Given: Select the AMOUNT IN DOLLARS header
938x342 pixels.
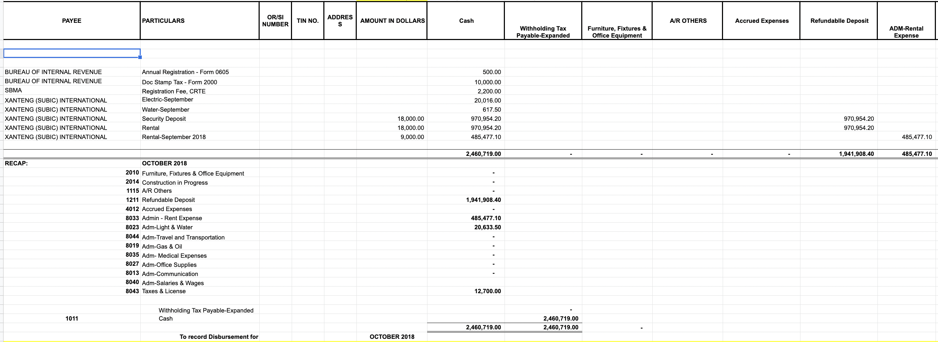Looking at the screenshot, I should (392, 21).
